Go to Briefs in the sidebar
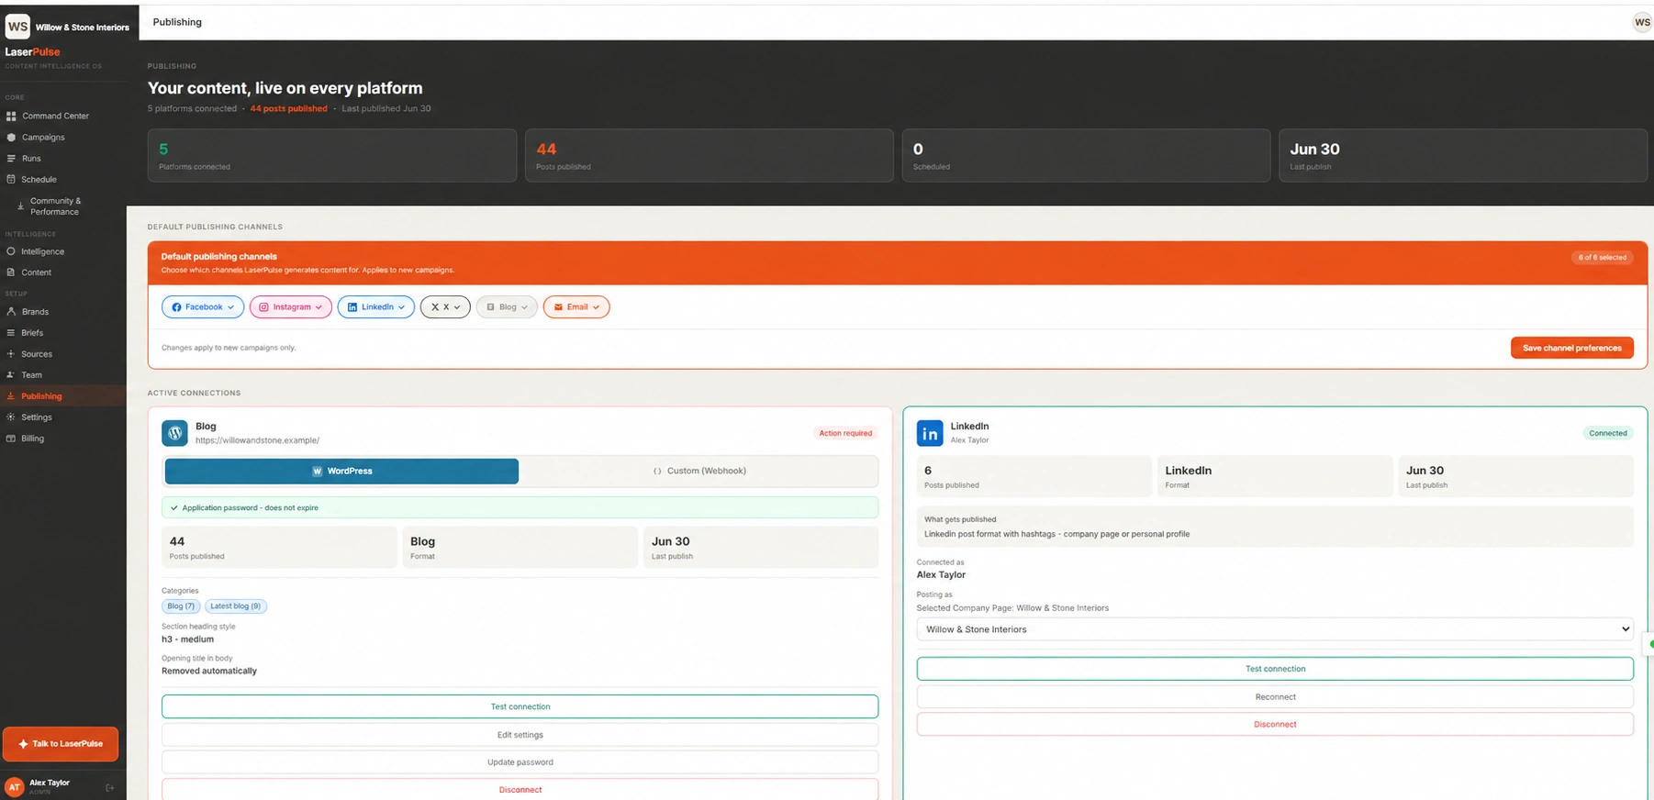This screenshot has height=800, width=1654. [x=32, y=333]
